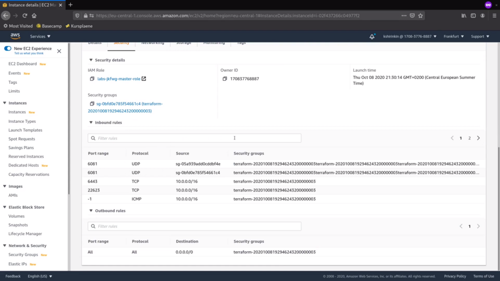Open Feedback in footer
Image resolution: width=500 pixels, height=281 pixels.
(x=13, y=276)
